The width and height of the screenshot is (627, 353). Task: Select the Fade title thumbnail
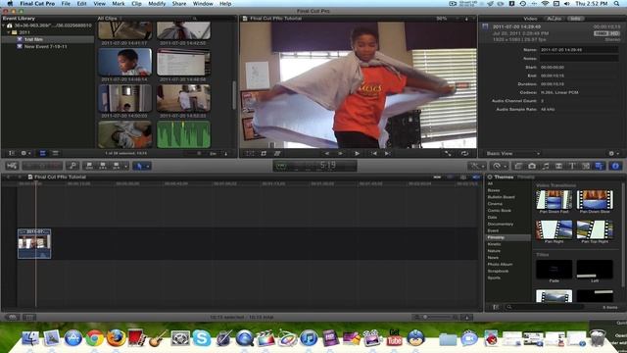coord(554,269)
